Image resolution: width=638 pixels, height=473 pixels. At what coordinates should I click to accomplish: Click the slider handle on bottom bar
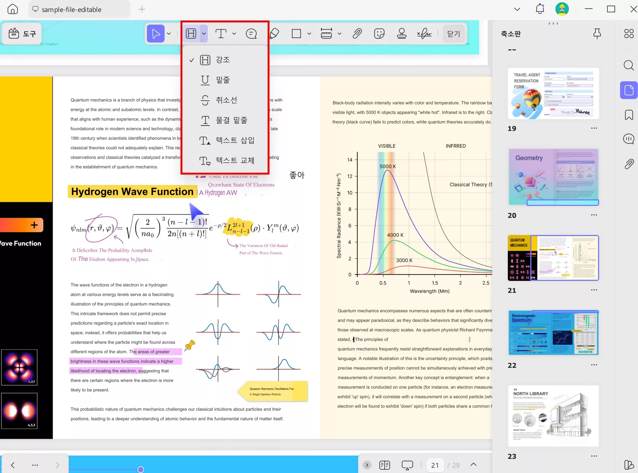(141, 469)
